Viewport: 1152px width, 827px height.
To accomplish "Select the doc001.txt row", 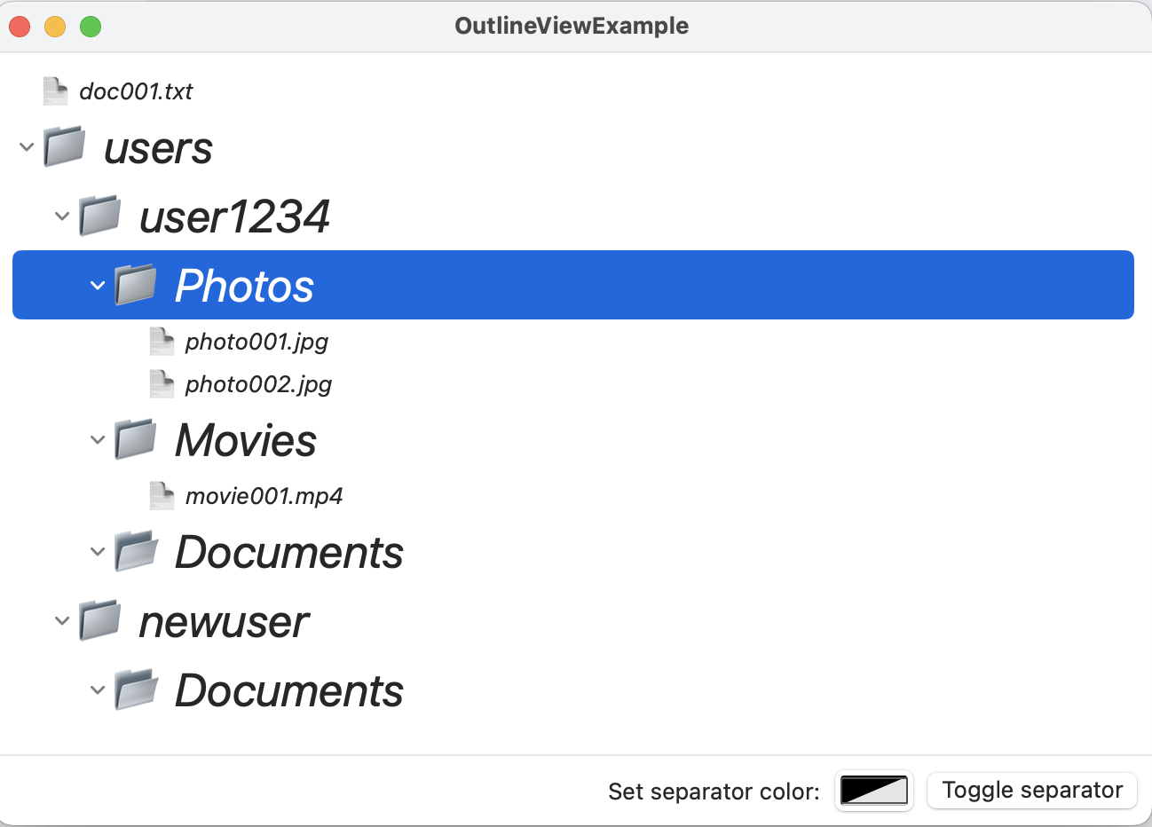I will pyautogui.click(x=136, y=91).
